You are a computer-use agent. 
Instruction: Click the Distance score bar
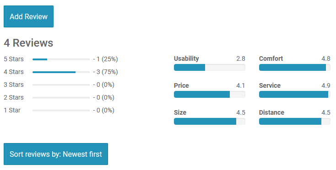pos(295,121)
